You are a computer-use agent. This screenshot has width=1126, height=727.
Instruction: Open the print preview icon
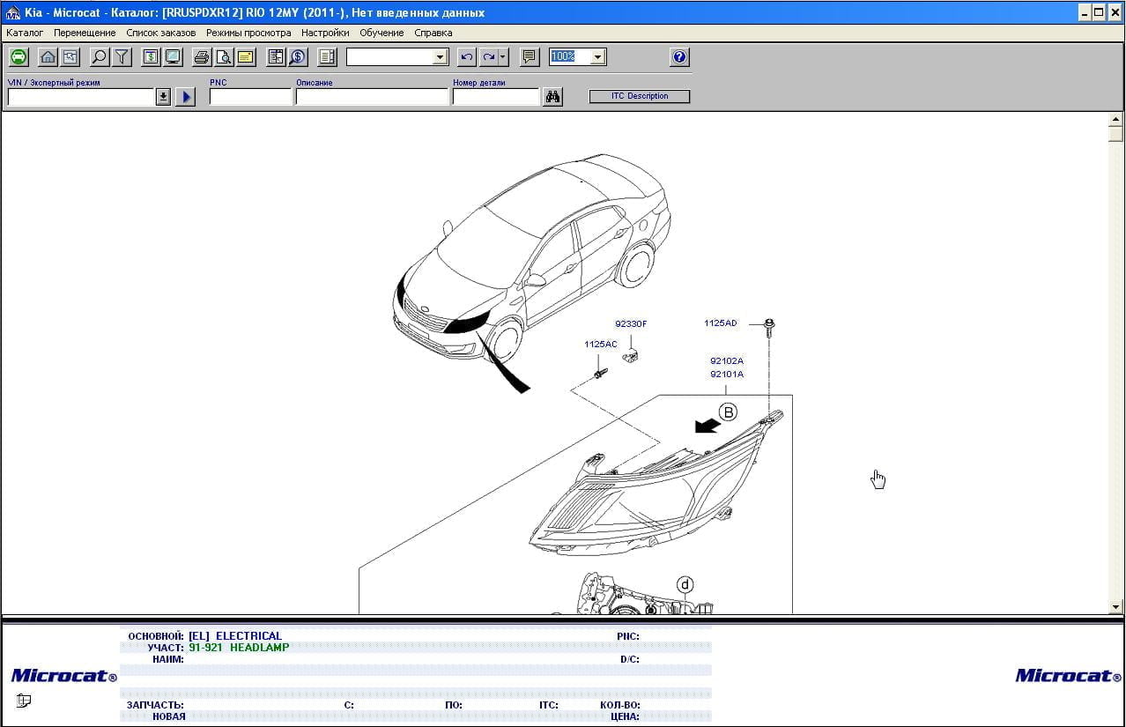[x=224, y=57]
